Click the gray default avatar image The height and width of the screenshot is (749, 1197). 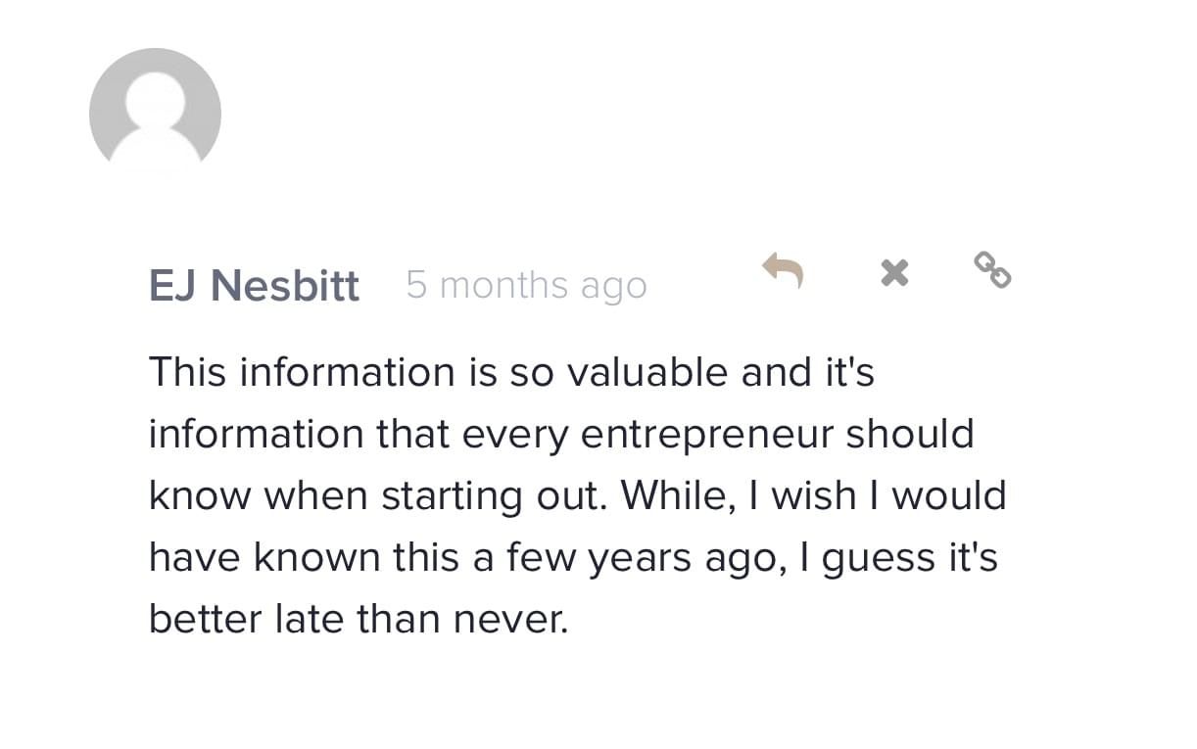tap(155, 114)
